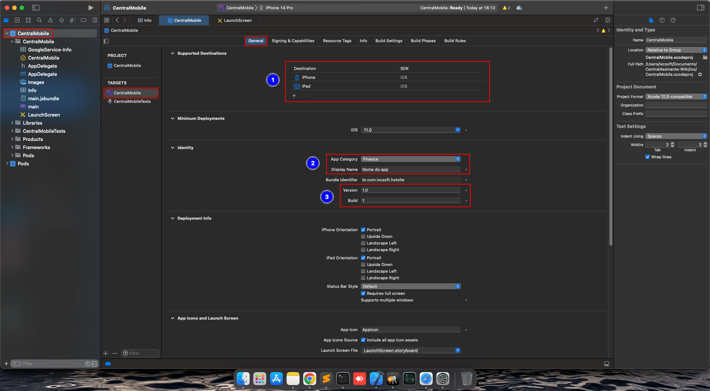This screenshot has height=391, width=710.
Task: Click the cloud status icon
Action: point(519,8)
